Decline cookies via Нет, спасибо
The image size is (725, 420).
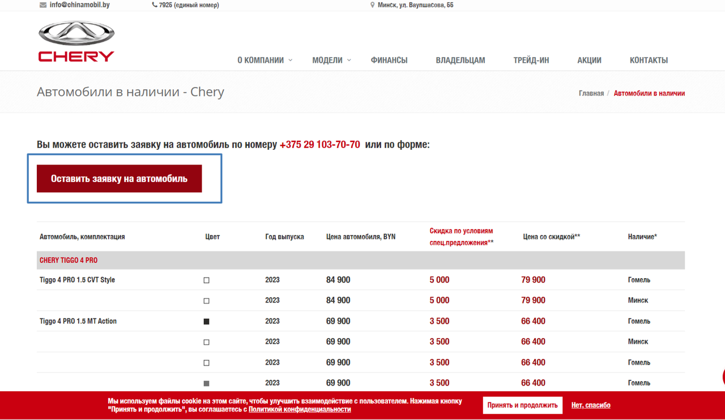click(x=591, y=405)
